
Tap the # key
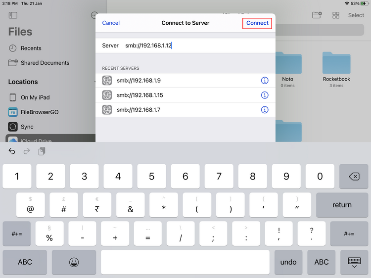pyautogui.click(x=64, y=205)
